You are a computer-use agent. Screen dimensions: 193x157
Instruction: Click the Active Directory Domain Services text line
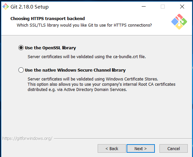tap(77, 90)
